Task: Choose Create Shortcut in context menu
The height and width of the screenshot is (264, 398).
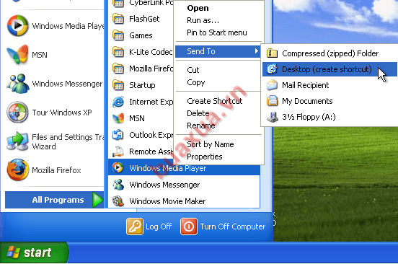Action: [214, 101]
